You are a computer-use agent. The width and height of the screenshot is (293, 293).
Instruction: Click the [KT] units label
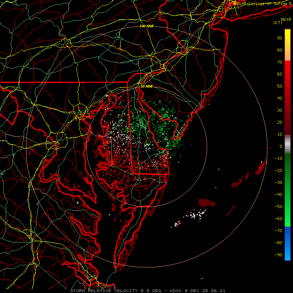point(278,22)
